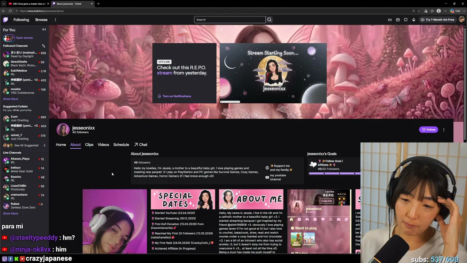Image resolution: width=467 pixels, height=263 pixels.
Task: Click the Twitch search input field
Action: coord(230,20)
